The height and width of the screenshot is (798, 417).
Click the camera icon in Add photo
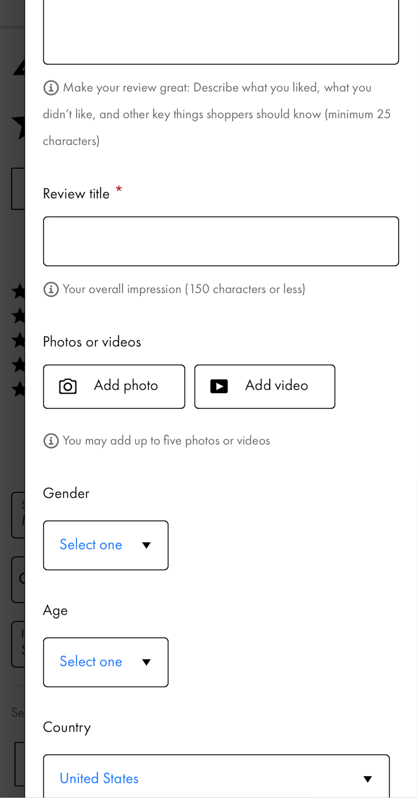[x=68, y=386]
